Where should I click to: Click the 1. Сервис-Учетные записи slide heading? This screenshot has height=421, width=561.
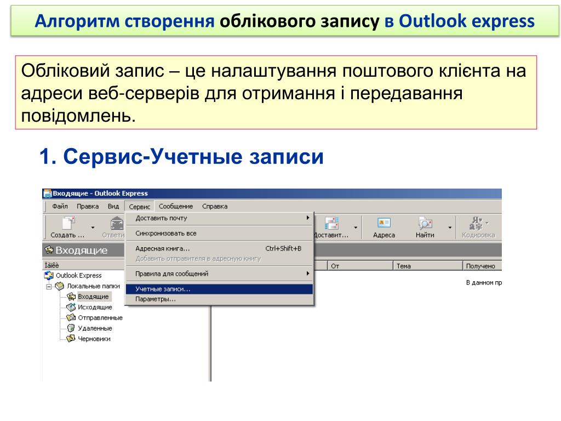181,156
